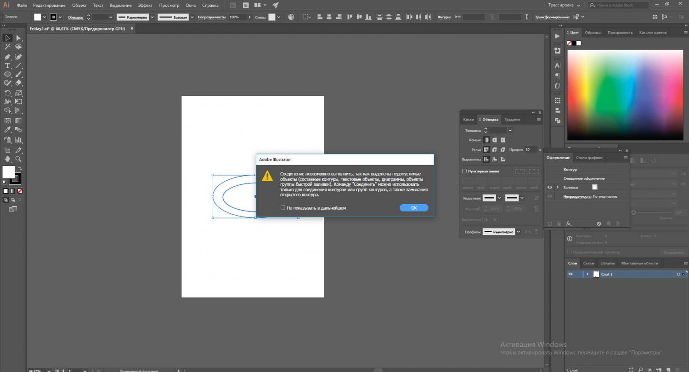Select the Ellipse tool
The image size is (689, 372).
(8, 74)
